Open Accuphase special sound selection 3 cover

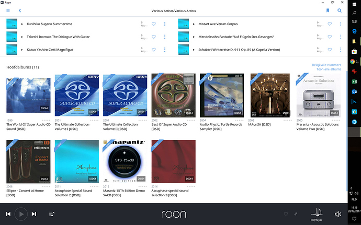click(x=173, y=161)
